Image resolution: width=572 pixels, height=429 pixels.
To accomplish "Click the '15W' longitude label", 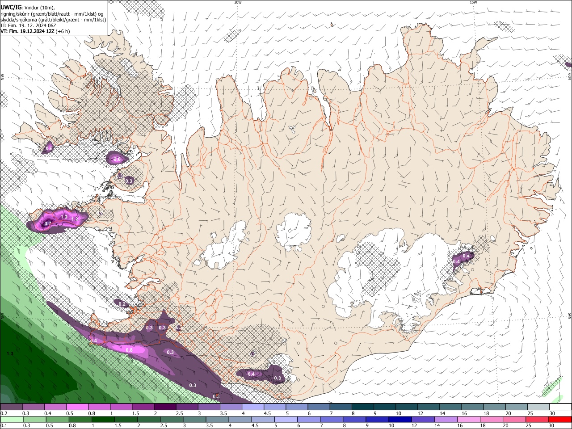I will click(x=473, y=2).
